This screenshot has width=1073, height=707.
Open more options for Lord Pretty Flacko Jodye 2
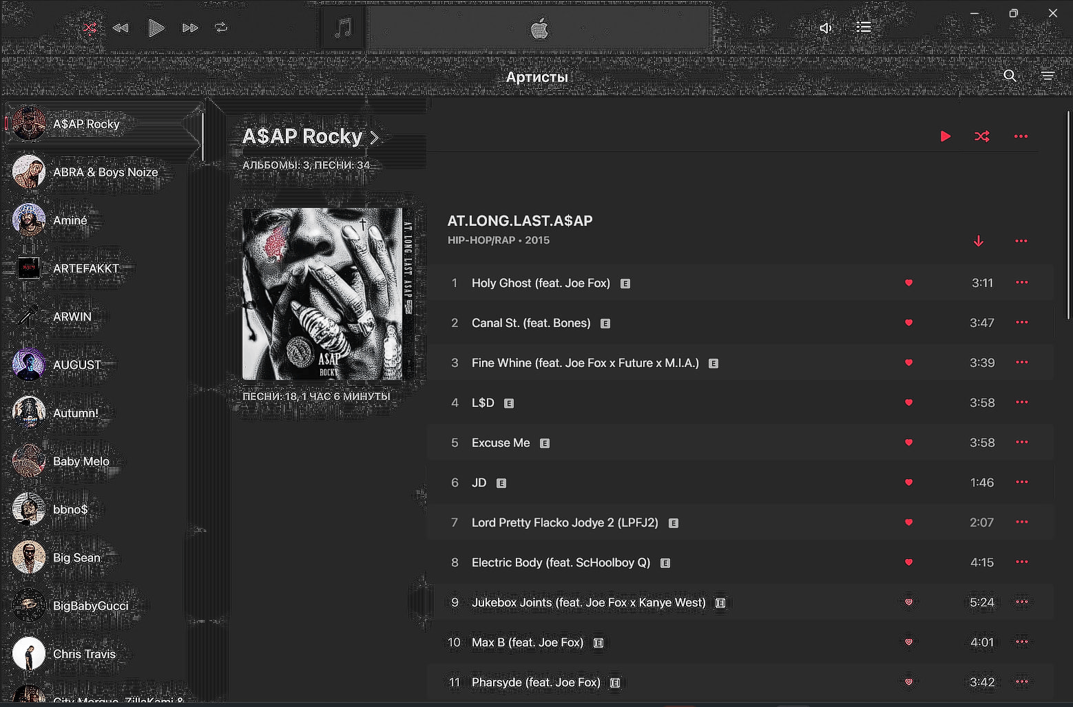point(1021,522)
